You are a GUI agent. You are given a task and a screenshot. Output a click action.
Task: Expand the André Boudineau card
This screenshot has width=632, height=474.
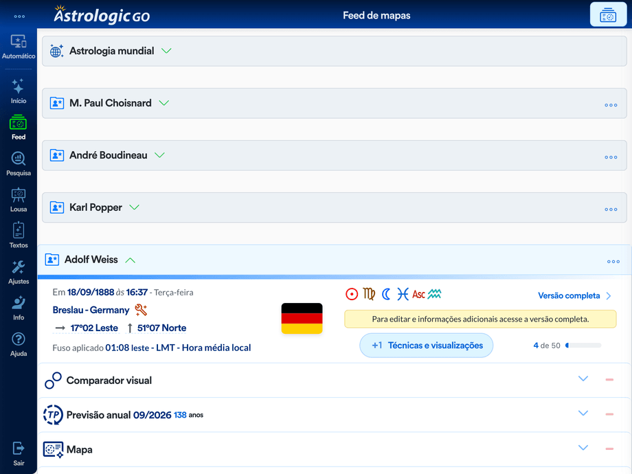tap(159, 155)
